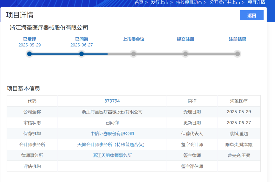Click the 会计师事务所 label cell
The width and height of the screenshot is (275, 182).
tap(32, 144)
